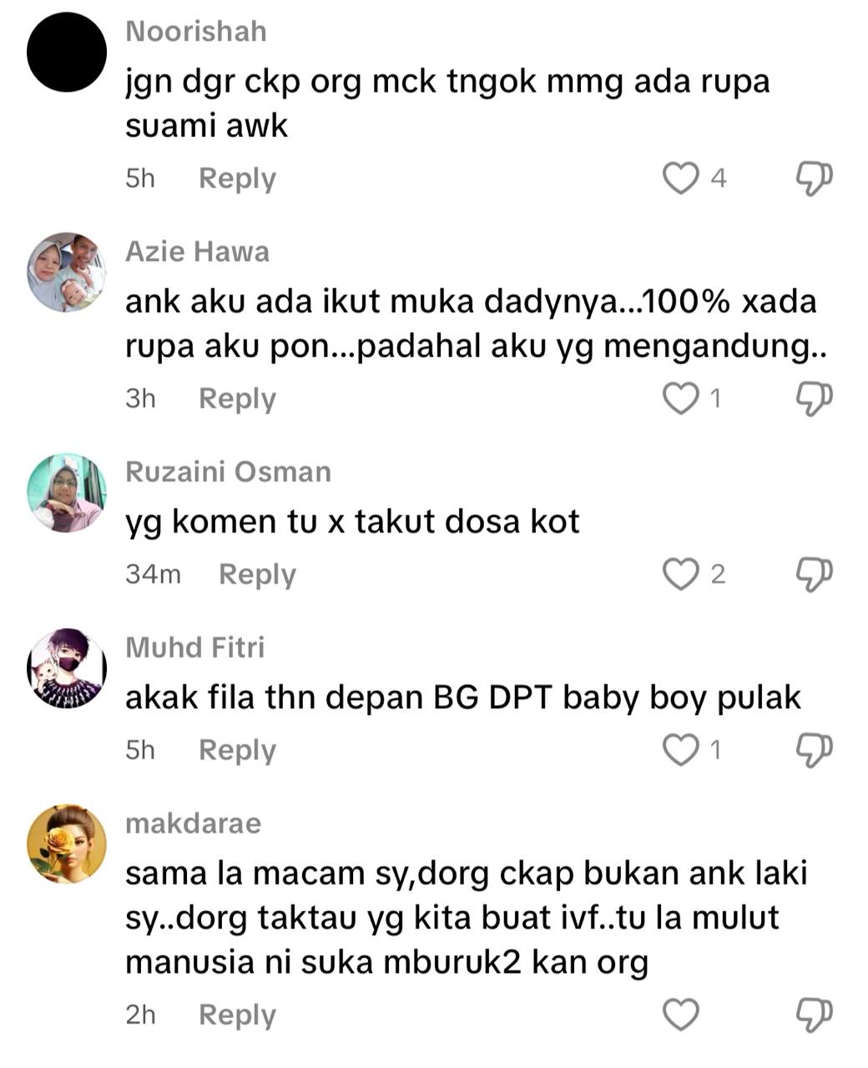Reply to makdarae's comment
The image size is (868, 1068).
point(237,1015)
